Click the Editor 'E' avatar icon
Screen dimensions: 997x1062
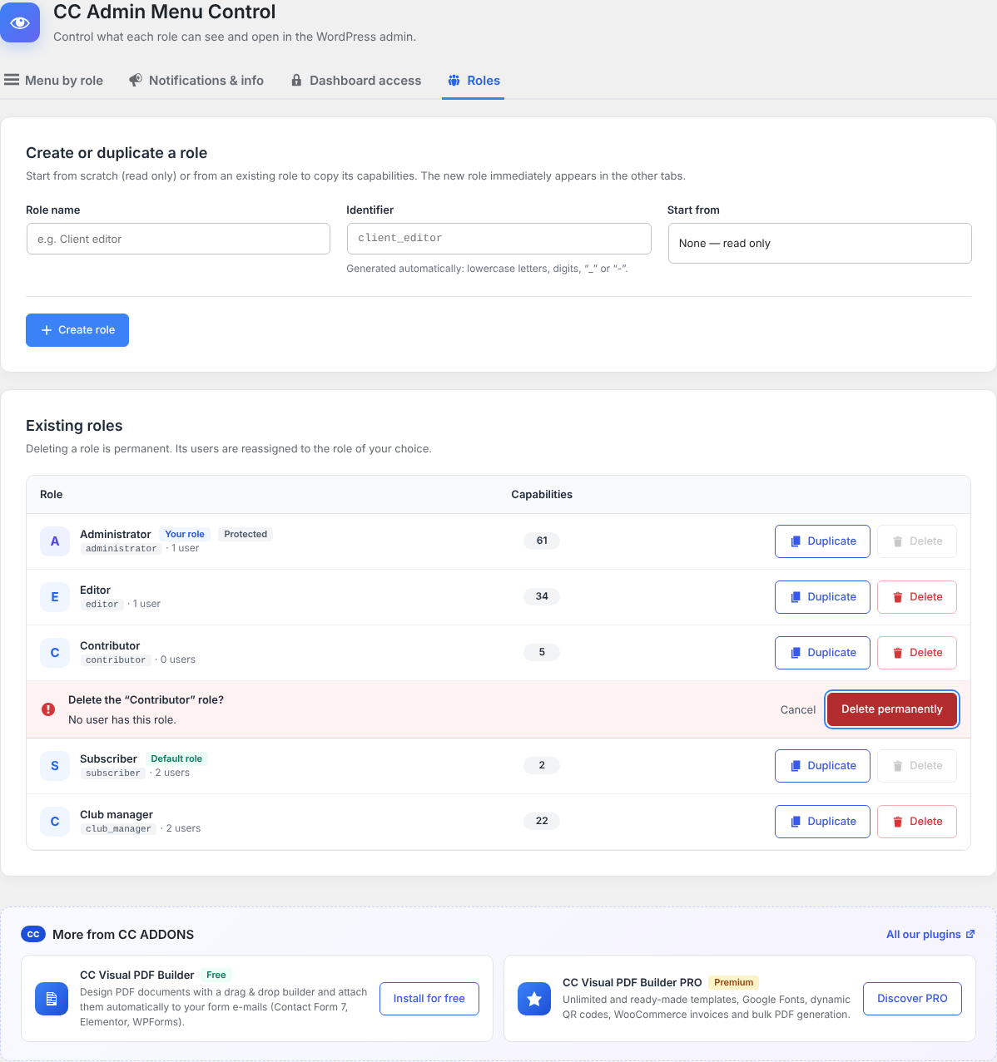coord(55,597)
